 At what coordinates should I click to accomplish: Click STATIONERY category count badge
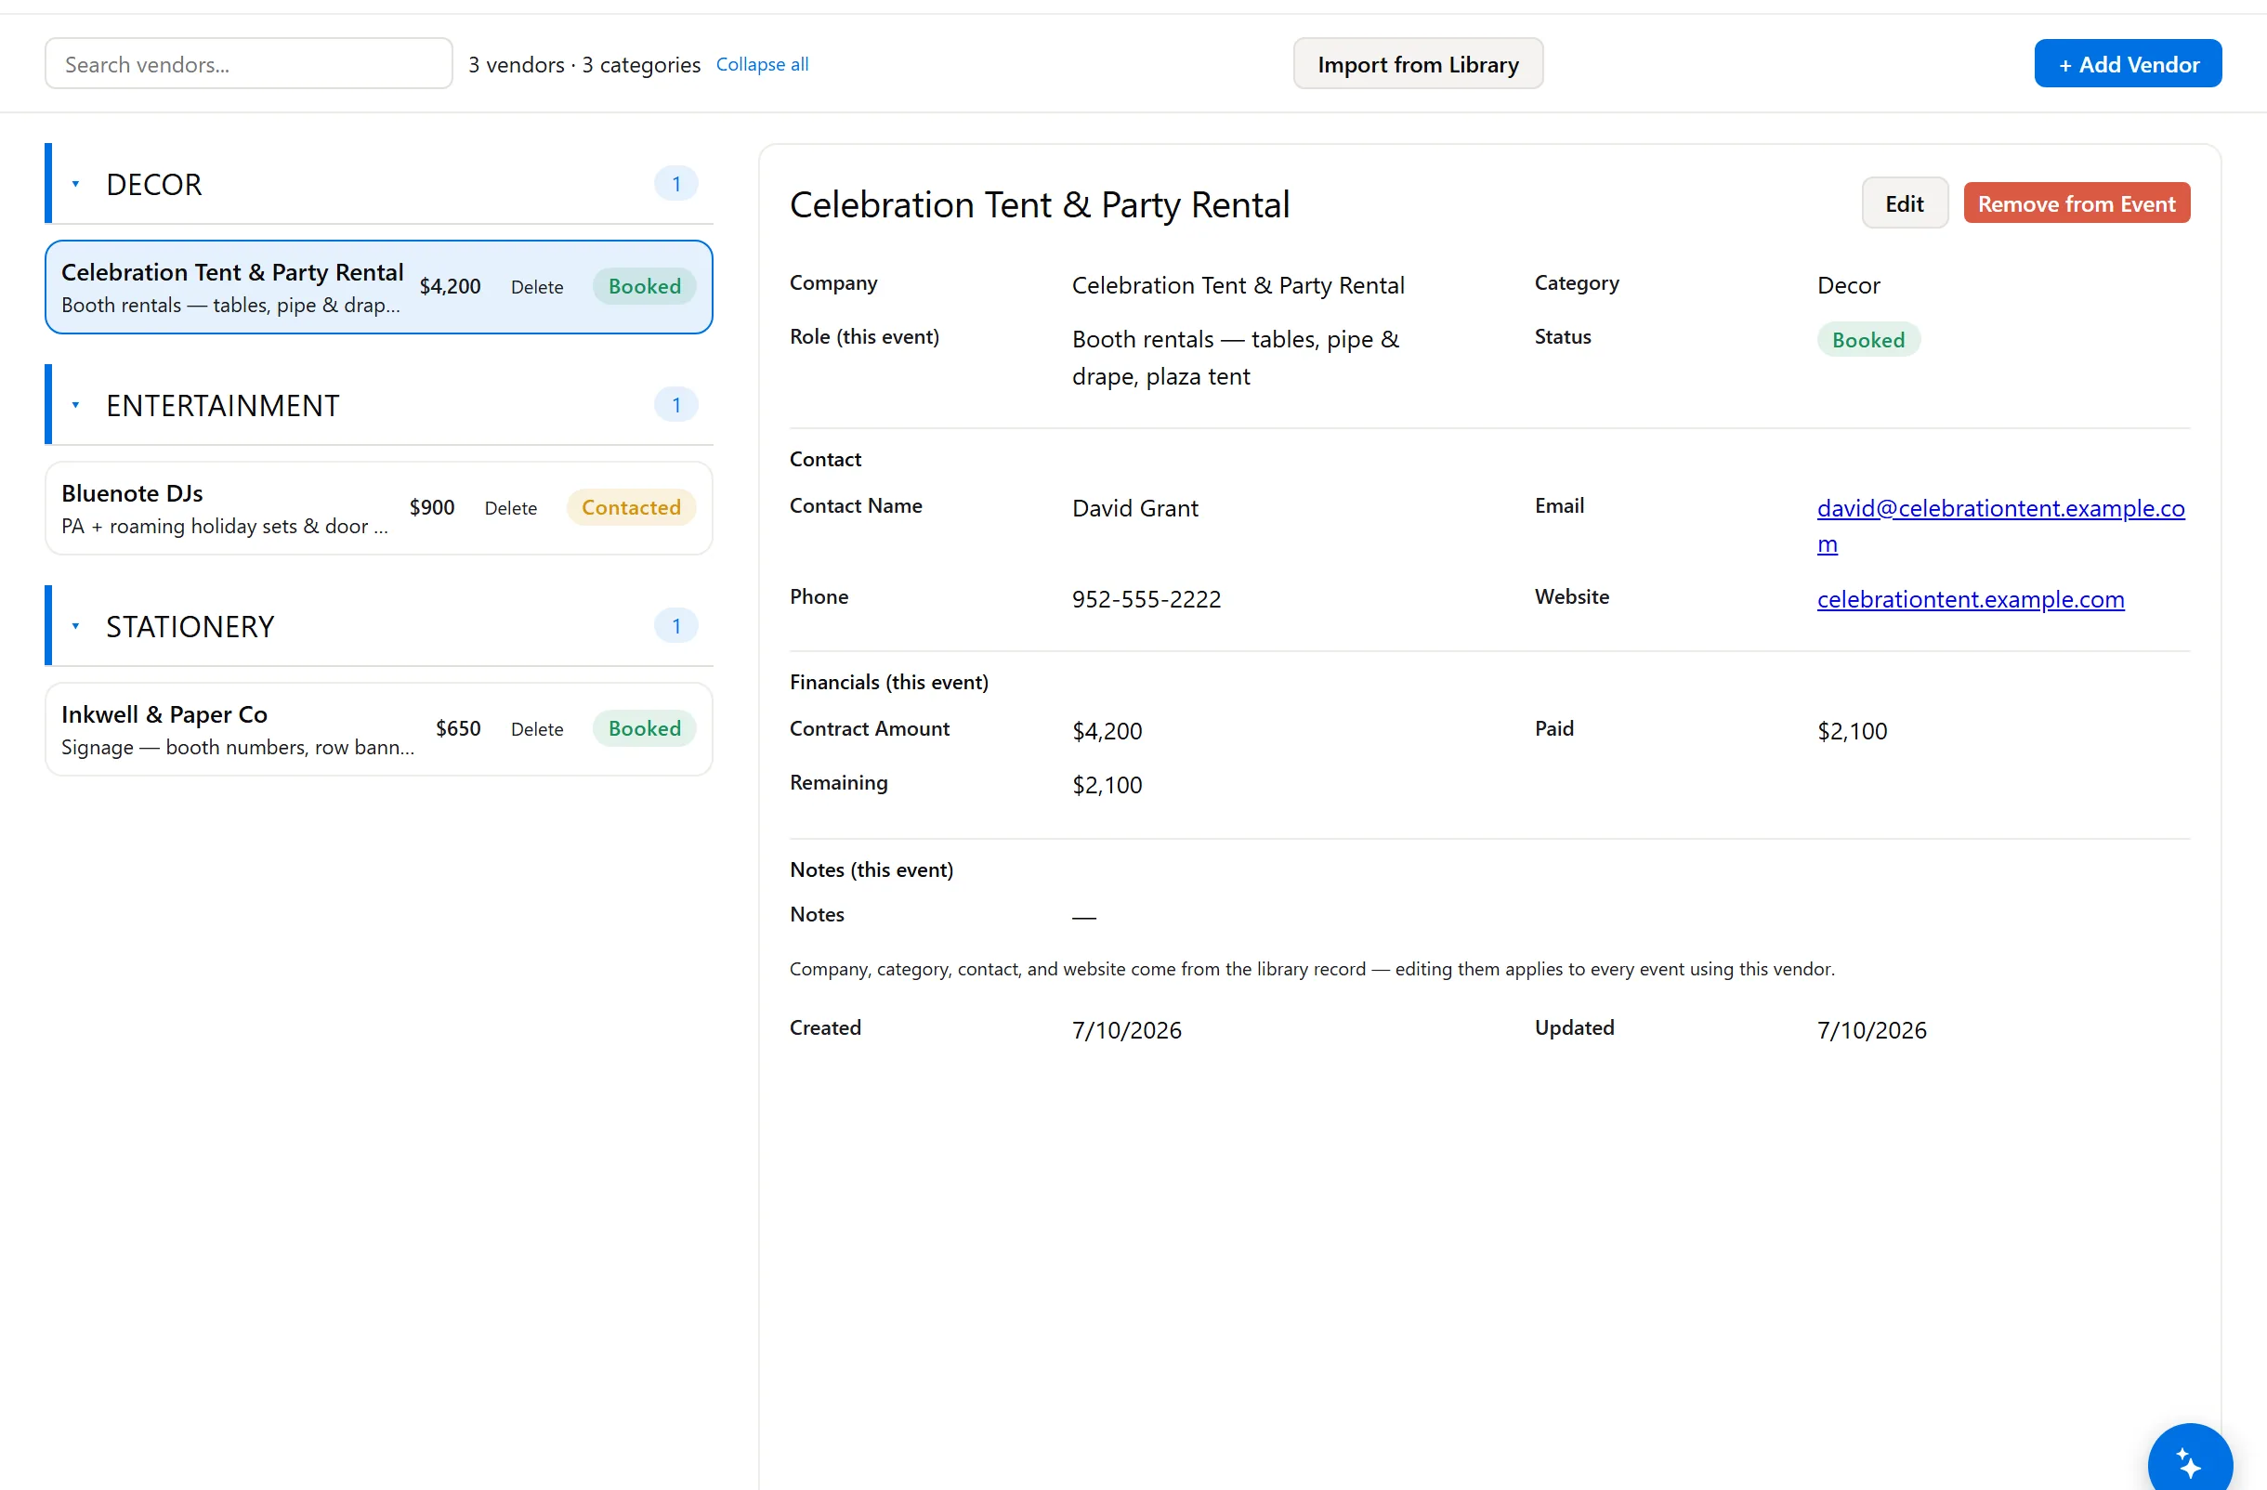click(x=676, y=625)
